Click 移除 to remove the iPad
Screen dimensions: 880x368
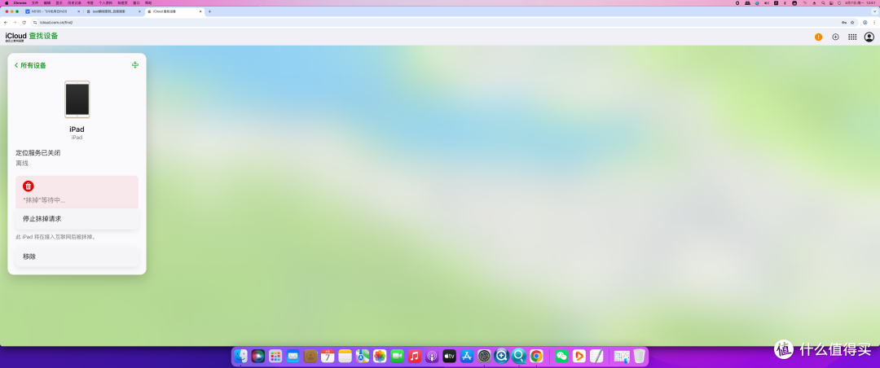[77, 256]
